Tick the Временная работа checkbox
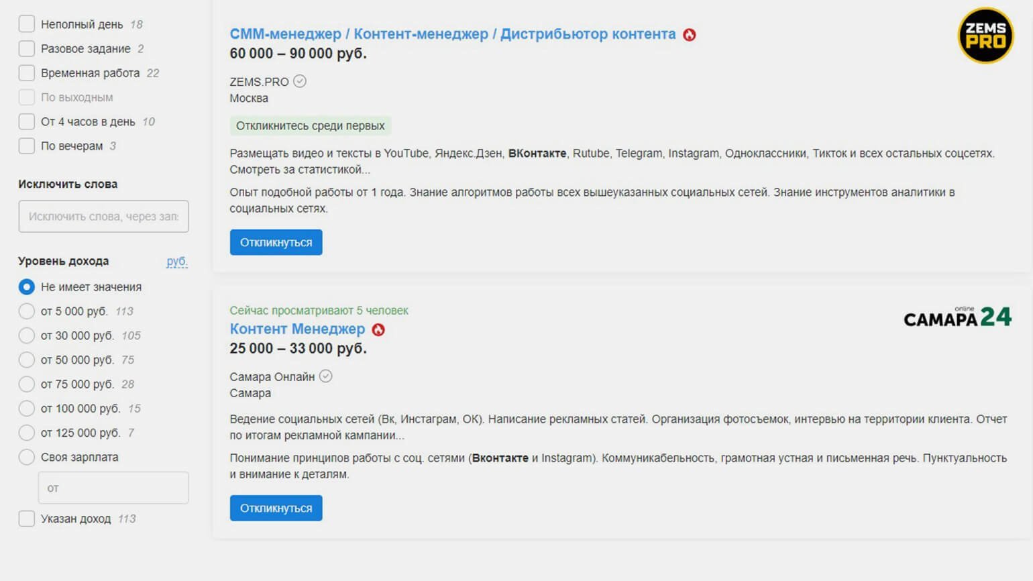This screenshot has height=581, width=1033. click(27, 73)
